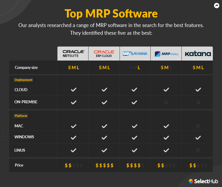
Task: Click Windows checkmark for MRPeasy
Action: point(166,138)
